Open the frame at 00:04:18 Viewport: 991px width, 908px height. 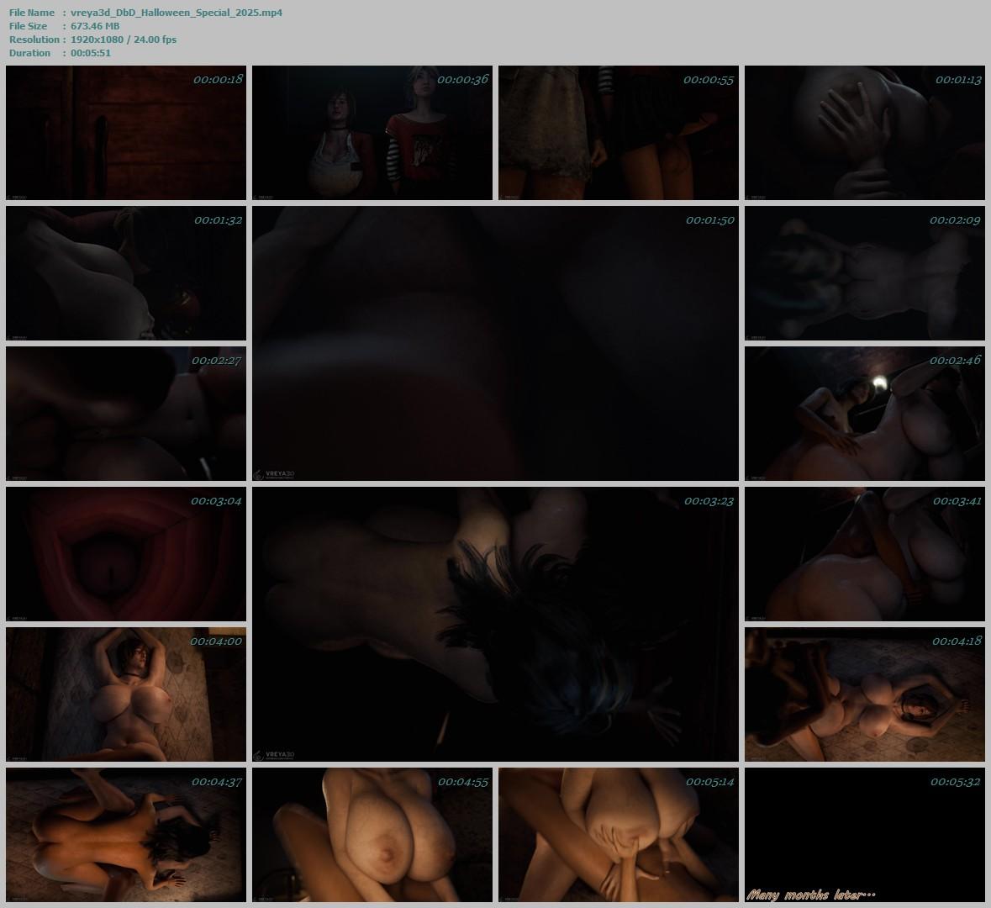[864, 694]
